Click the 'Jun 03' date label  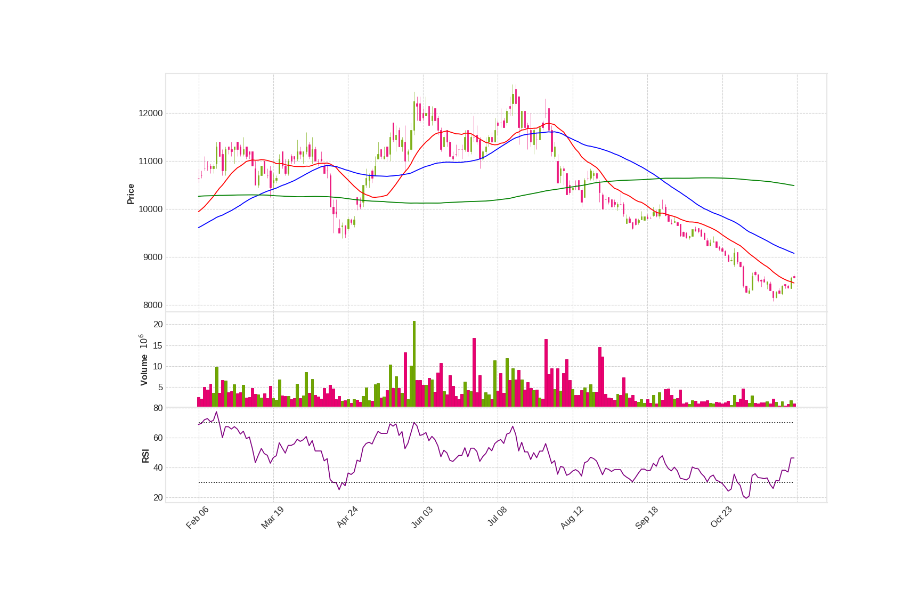pos(422,518)
